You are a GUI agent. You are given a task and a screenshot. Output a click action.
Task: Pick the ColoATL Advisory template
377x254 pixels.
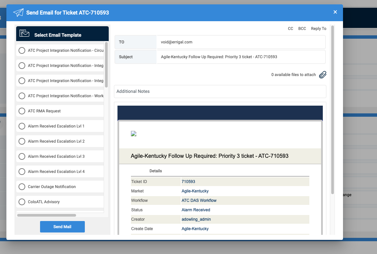pos(22,202)
